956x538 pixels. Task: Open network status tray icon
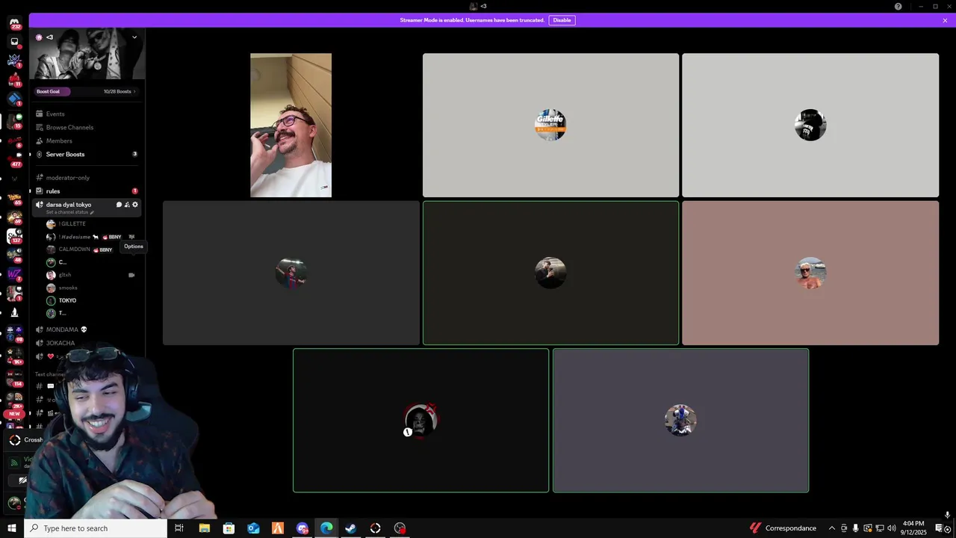(x=880, y=528)
